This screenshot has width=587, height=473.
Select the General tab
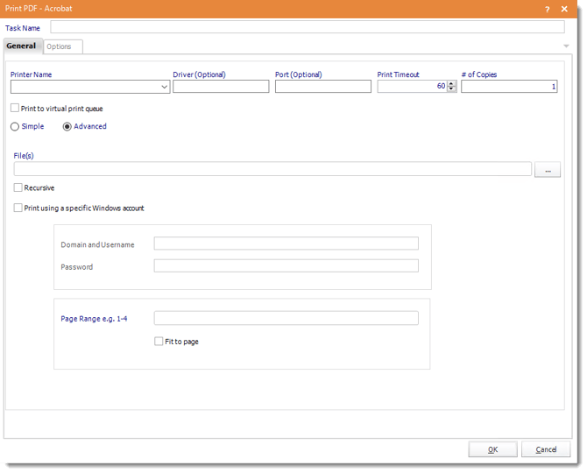[x=21, y=46]
